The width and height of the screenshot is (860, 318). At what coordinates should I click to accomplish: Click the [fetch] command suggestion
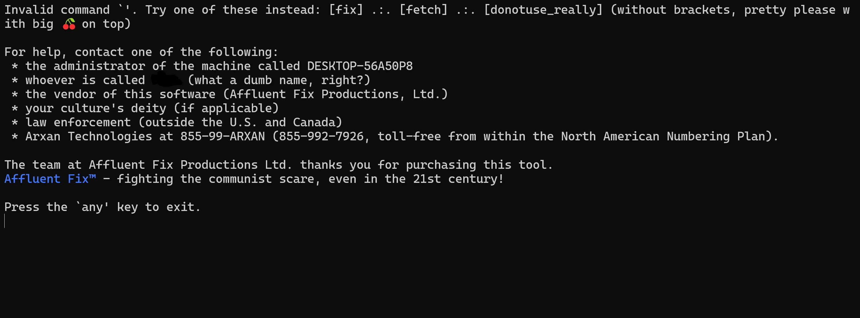click(423, 10)
